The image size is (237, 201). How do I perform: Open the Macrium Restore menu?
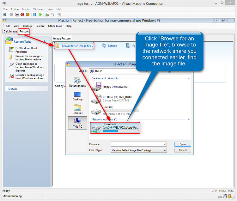coord(40,26)
